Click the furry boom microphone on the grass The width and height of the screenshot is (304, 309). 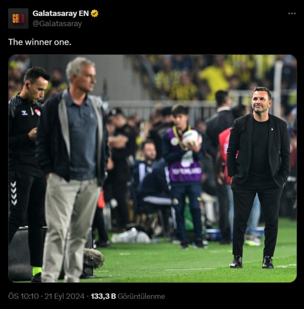(93, 258)
